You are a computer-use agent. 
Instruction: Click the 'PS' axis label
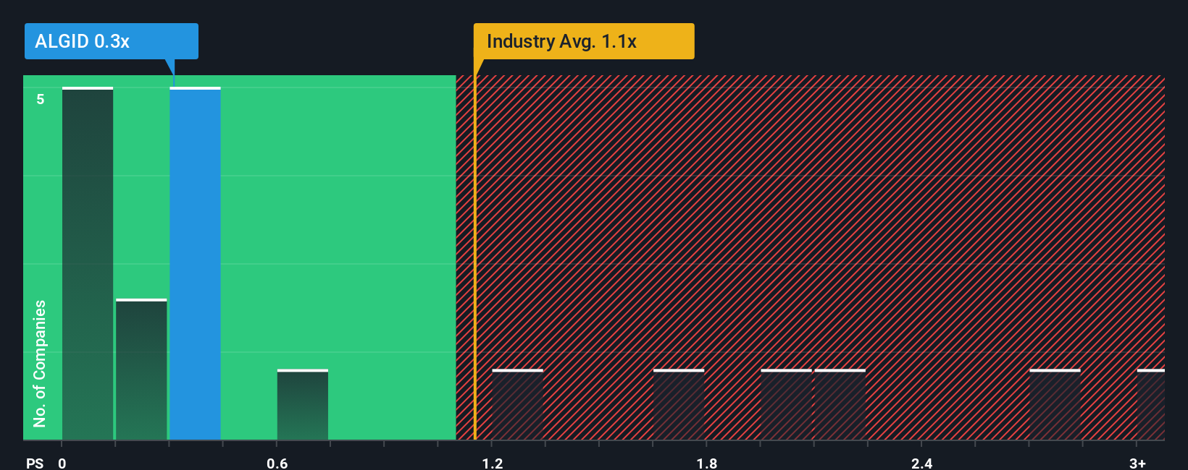point(35,463)
